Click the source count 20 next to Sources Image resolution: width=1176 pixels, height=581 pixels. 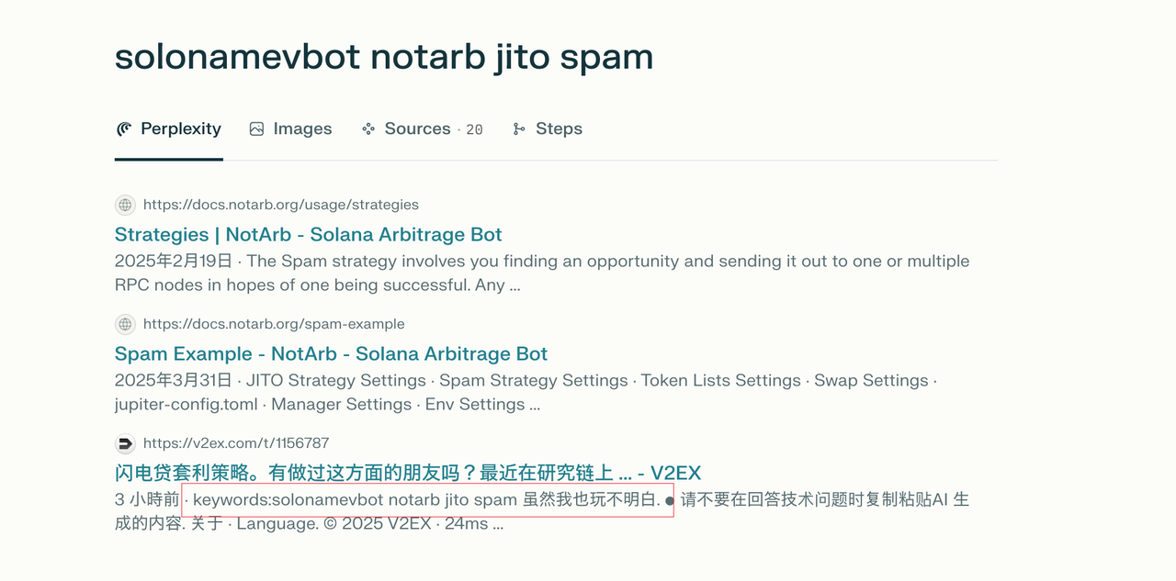tap(474, 130)
